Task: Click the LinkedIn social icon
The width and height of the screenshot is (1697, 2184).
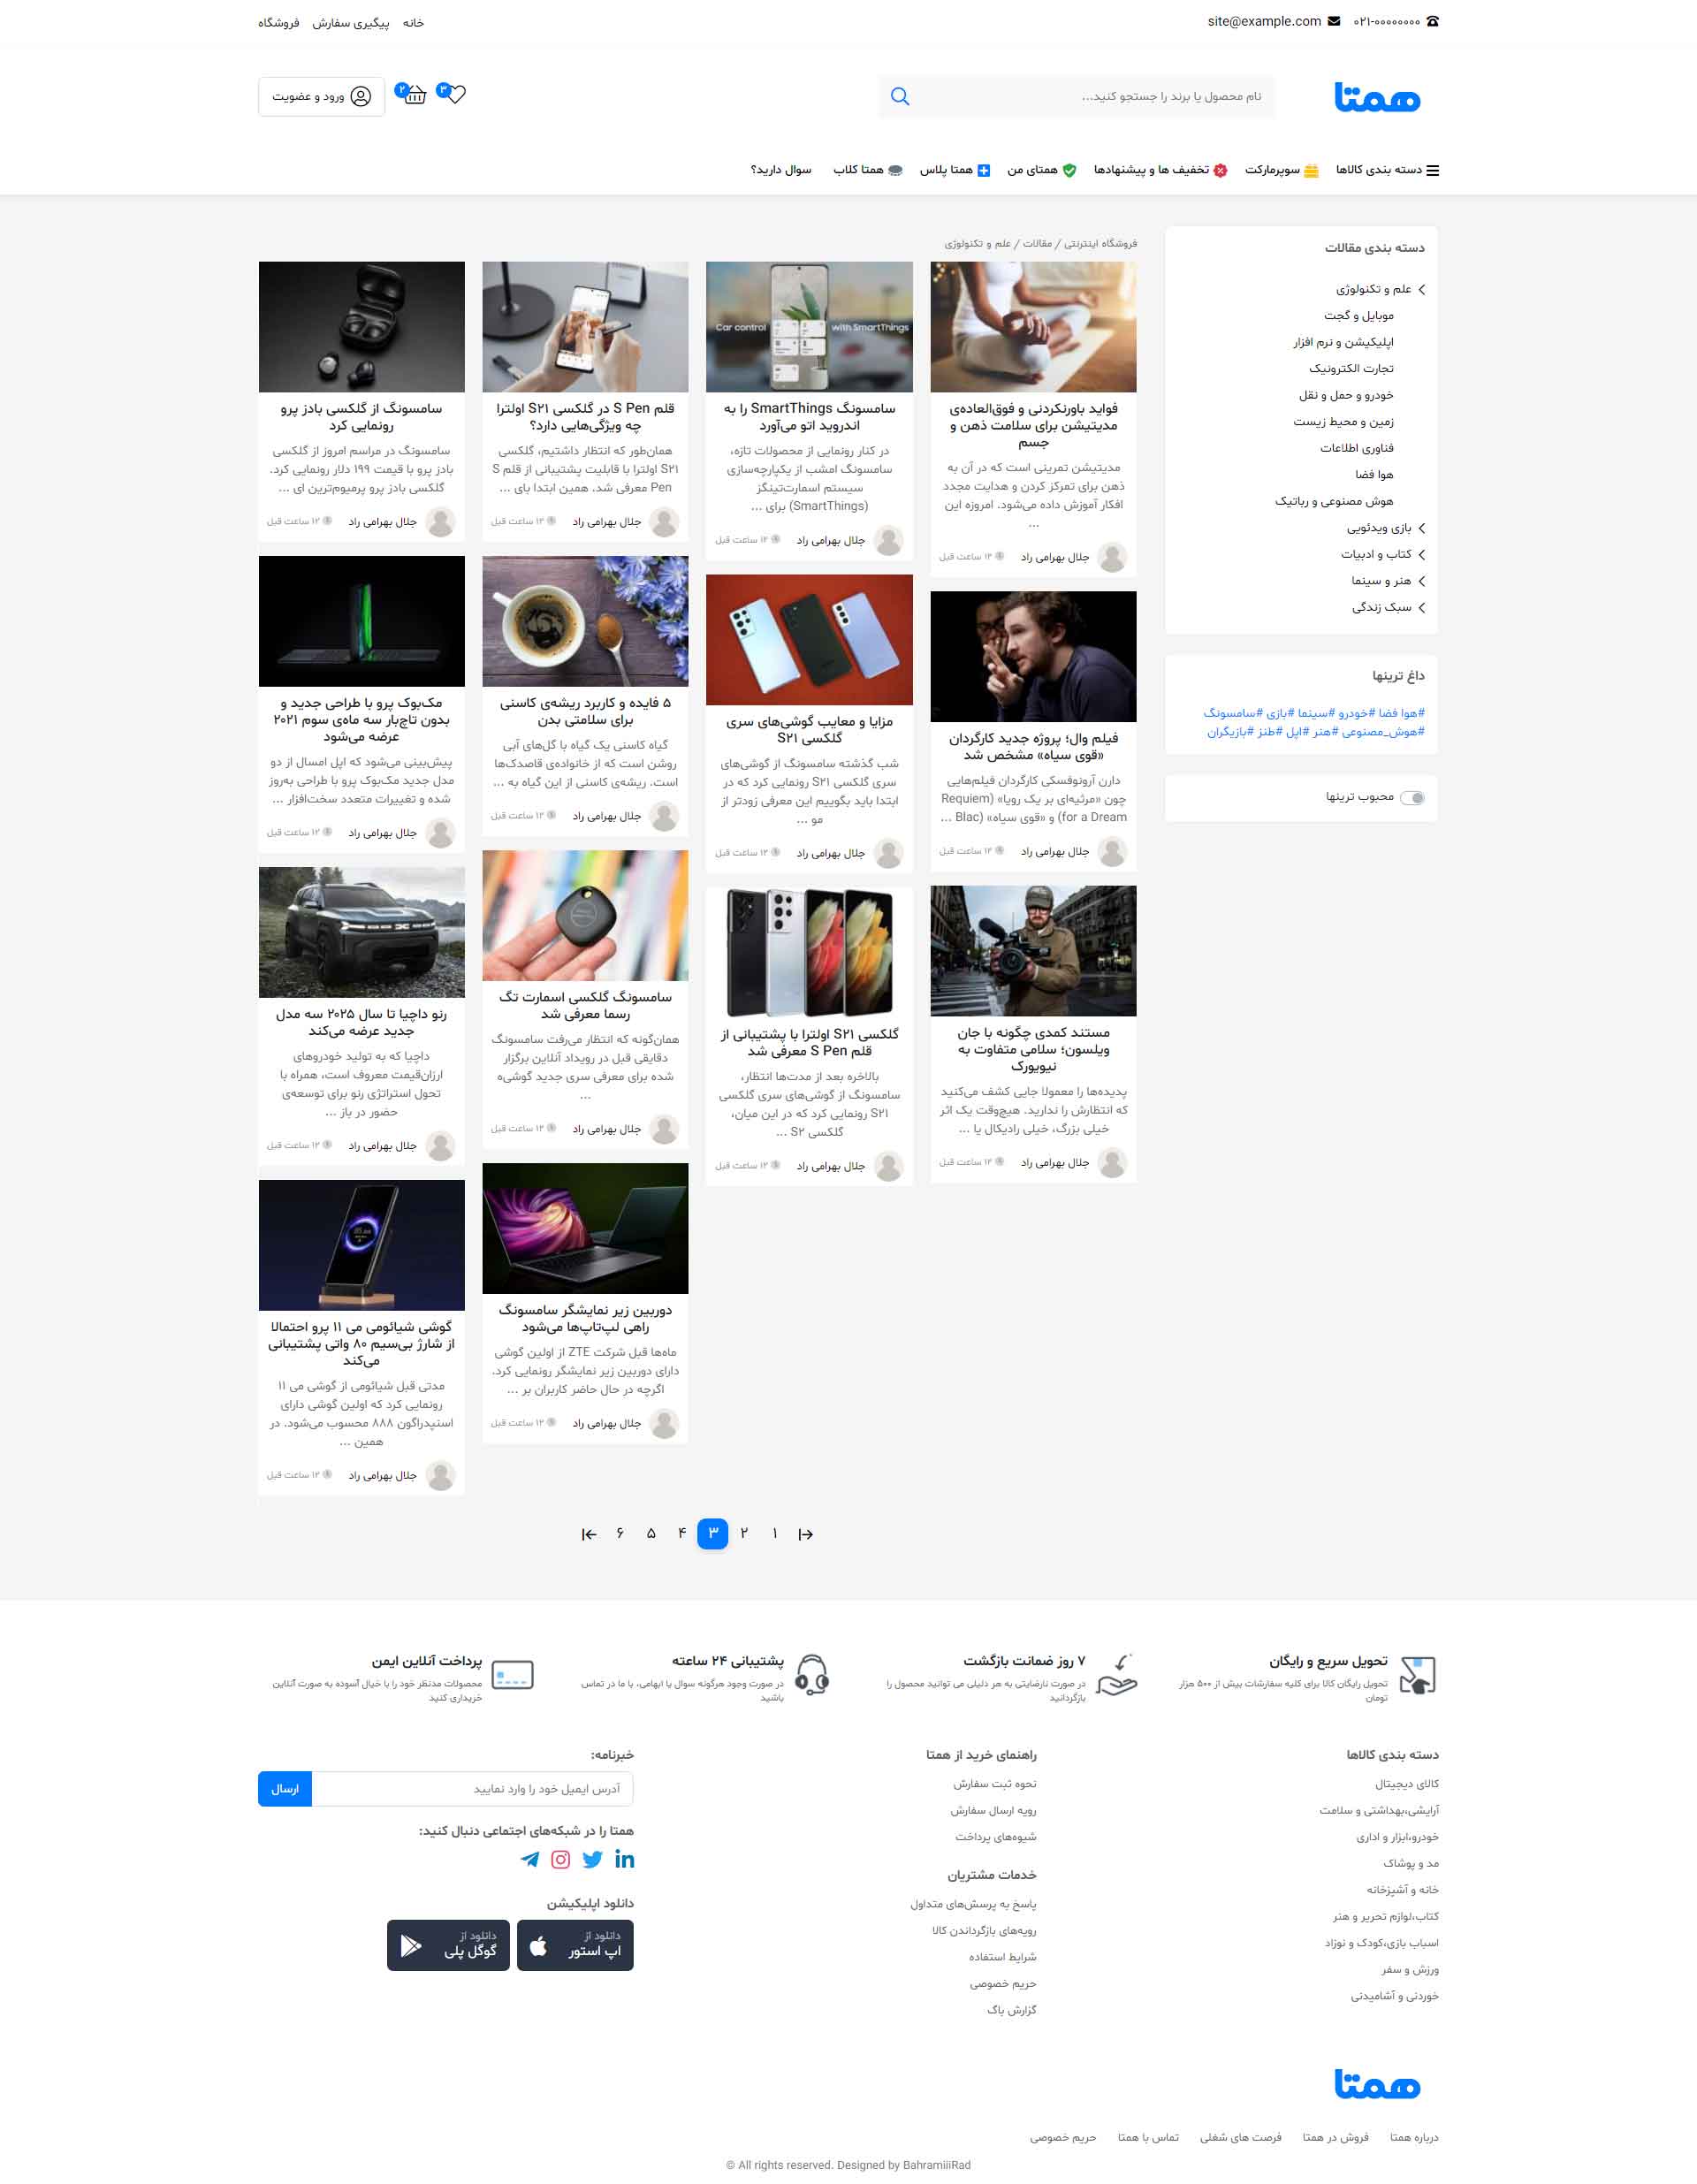Action: pos(625,1859)
